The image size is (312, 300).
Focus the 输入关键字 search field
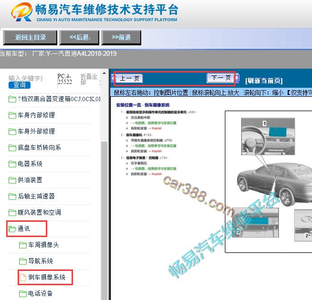(x=25, y=78)
